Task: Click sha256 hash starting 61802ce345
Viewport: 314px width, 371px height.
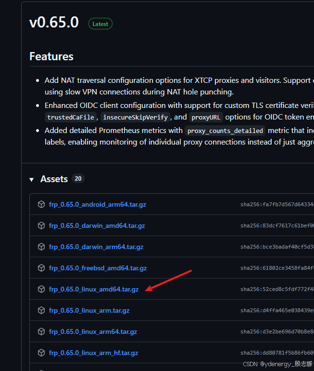Action: coord(277,268)
